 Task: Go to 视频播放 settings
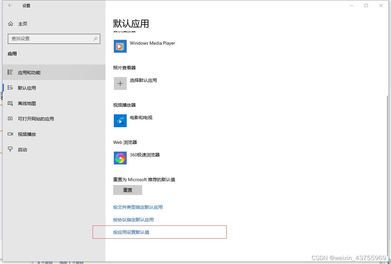point(54,134)
